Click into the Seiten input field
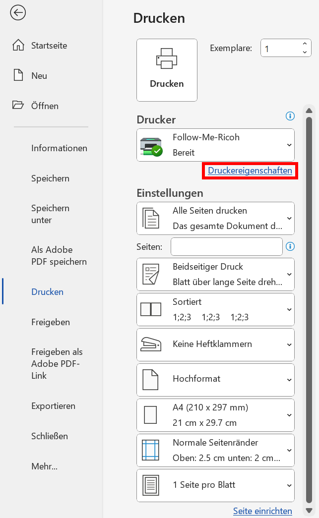 click(226, 246)
